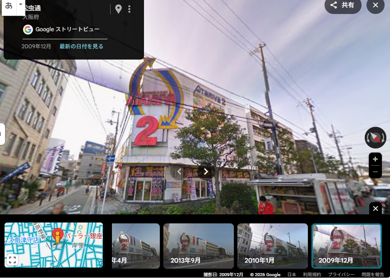Click the 岸里 label on minimap
The height and width of the screenshot is (278, 390).
click(78, 246)
